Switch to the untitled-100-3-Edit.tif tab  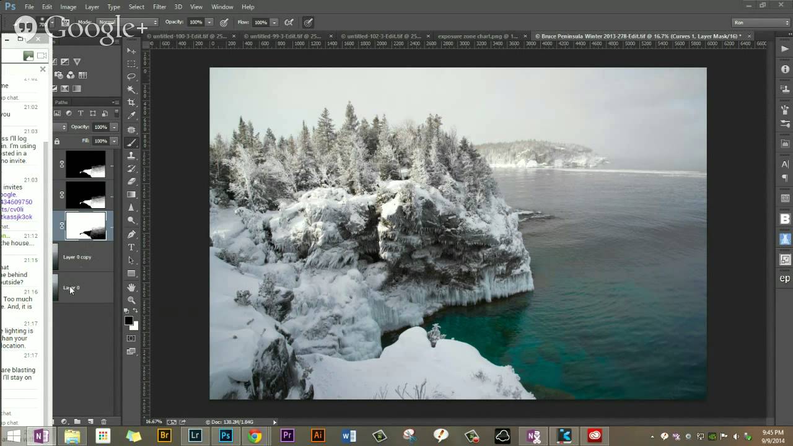pyautogui.click(x=190, y=36)
